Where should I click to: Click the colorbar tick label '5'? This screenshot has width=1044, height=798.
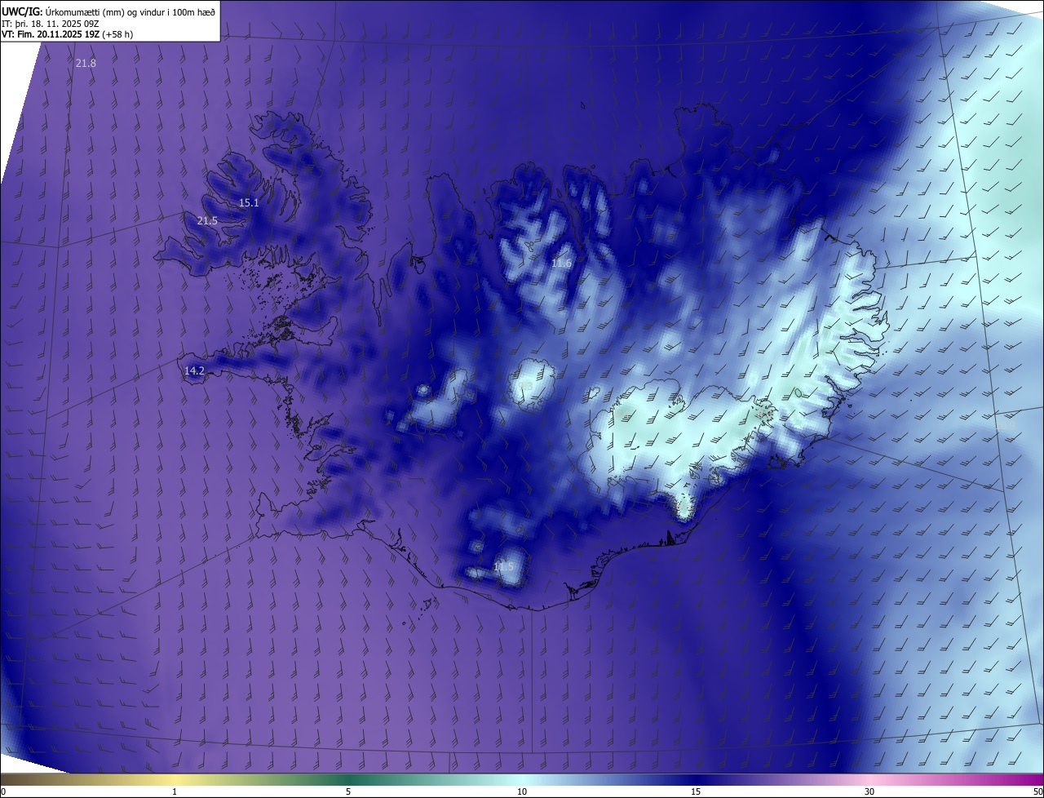(348, 791)
